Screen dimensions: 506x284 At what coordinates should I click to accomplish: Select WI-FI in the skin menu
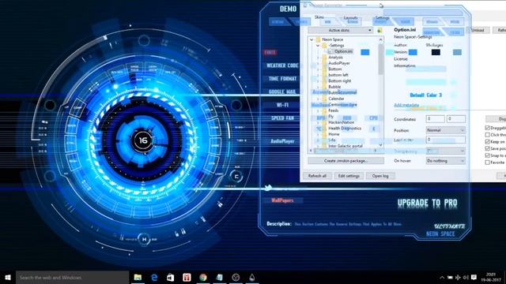[x=282, y=105]
